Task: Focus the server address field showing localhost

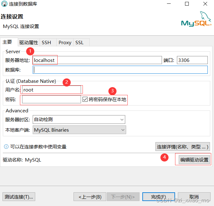Action: (97, 60)
